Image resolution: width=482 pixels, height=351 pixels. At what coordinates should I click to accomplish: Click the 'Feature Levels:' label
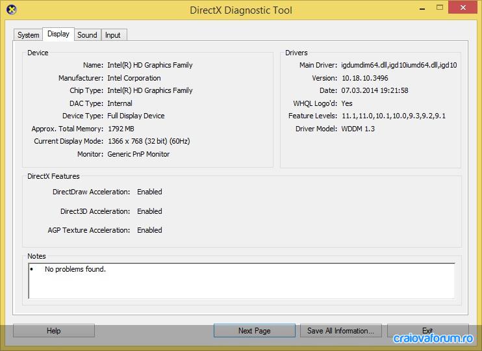pyautogui.click(x=313, y=116)
